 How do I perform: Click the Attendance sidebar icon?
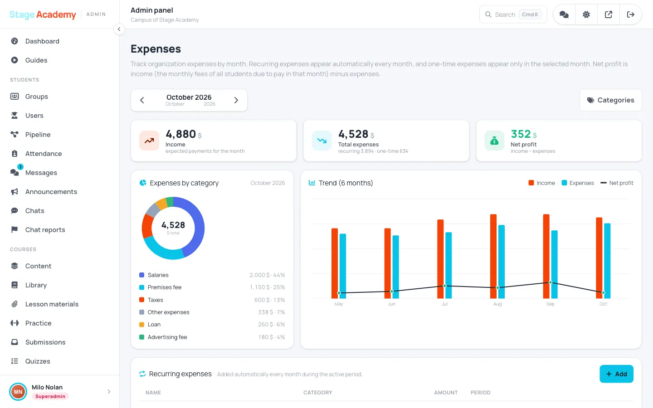[x=15, y=154]
